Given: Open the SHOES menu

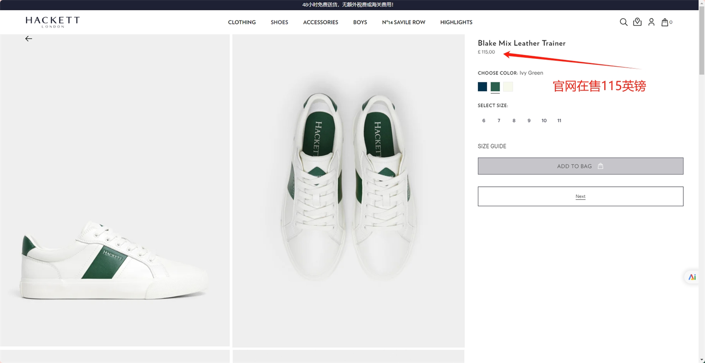Looking at the screenshot, I should click(x=280, y=23).
